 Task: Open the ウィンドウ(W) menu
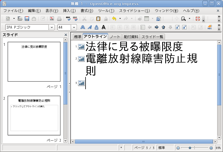click(167, 11)
